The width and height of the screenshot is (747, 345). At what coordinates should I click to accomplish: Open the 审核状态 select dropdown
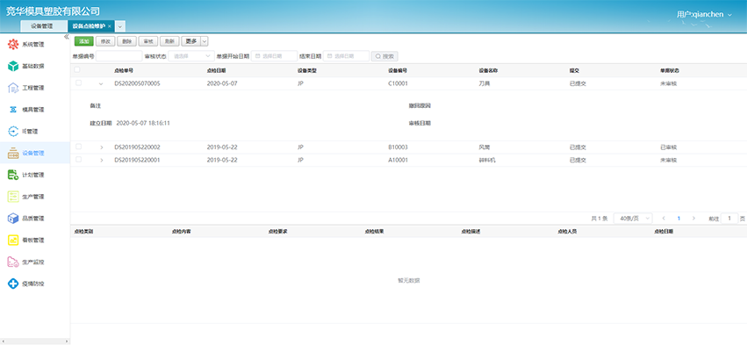pyautogui.click(x=191, y=56)
